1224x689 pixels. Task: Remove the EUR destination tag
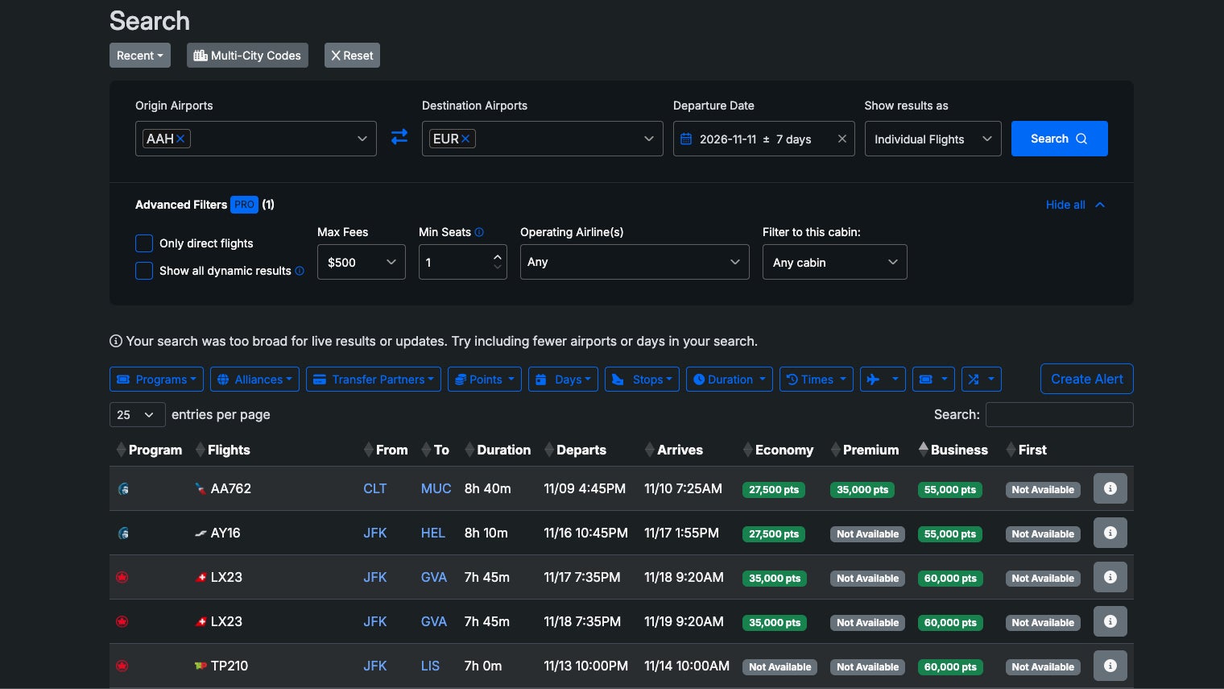point(465,139)
